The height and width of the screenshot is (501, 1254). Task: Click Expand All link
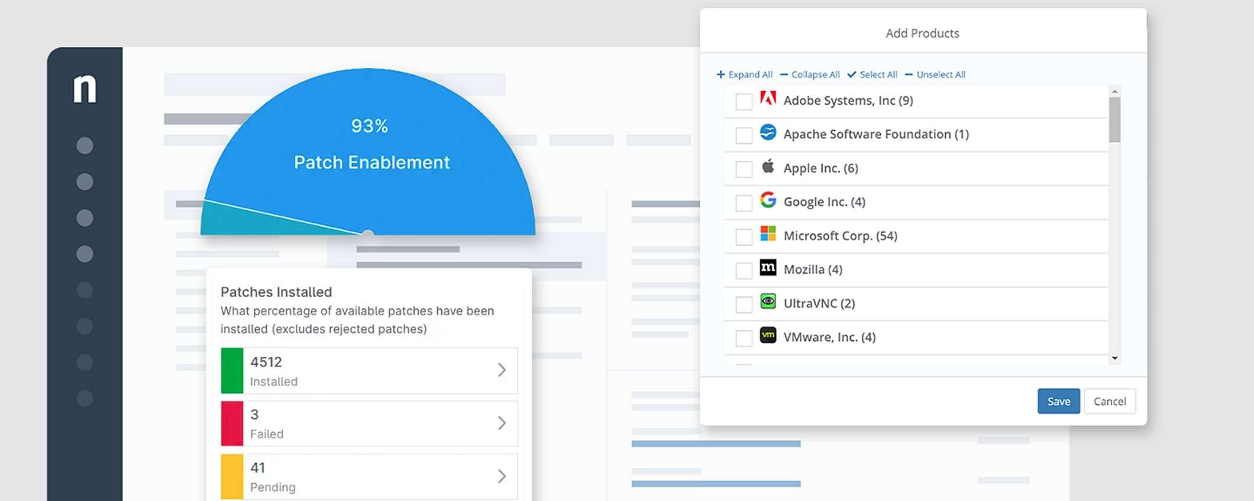coord(744,74)
